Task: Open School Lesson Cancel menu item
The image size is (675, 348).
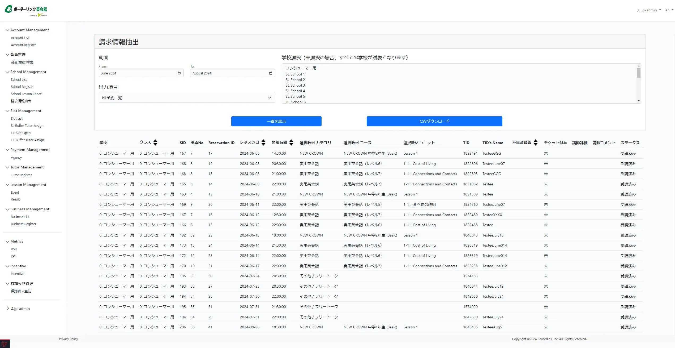Action: coord(27,94)
